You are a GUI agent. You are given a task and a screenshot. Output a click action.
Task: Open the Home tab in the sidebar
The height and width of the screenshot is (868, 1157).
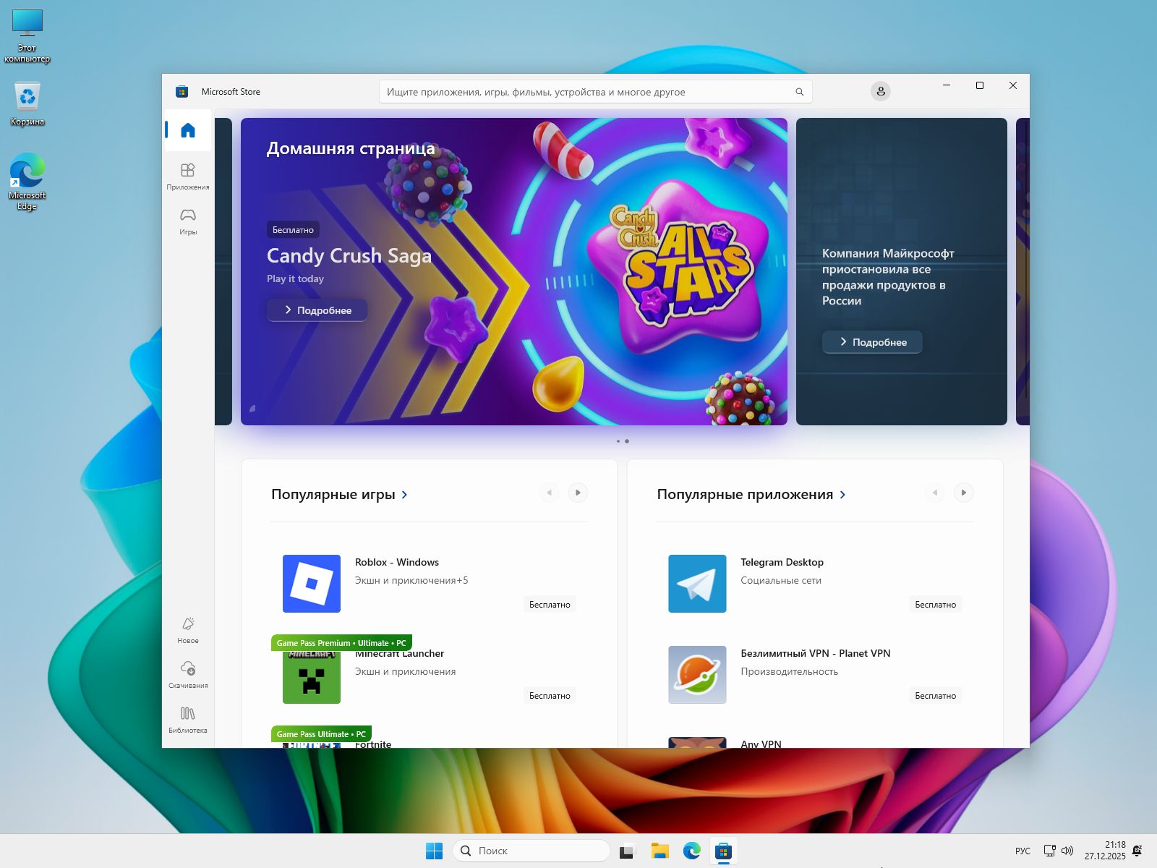(x=188, y=130)
